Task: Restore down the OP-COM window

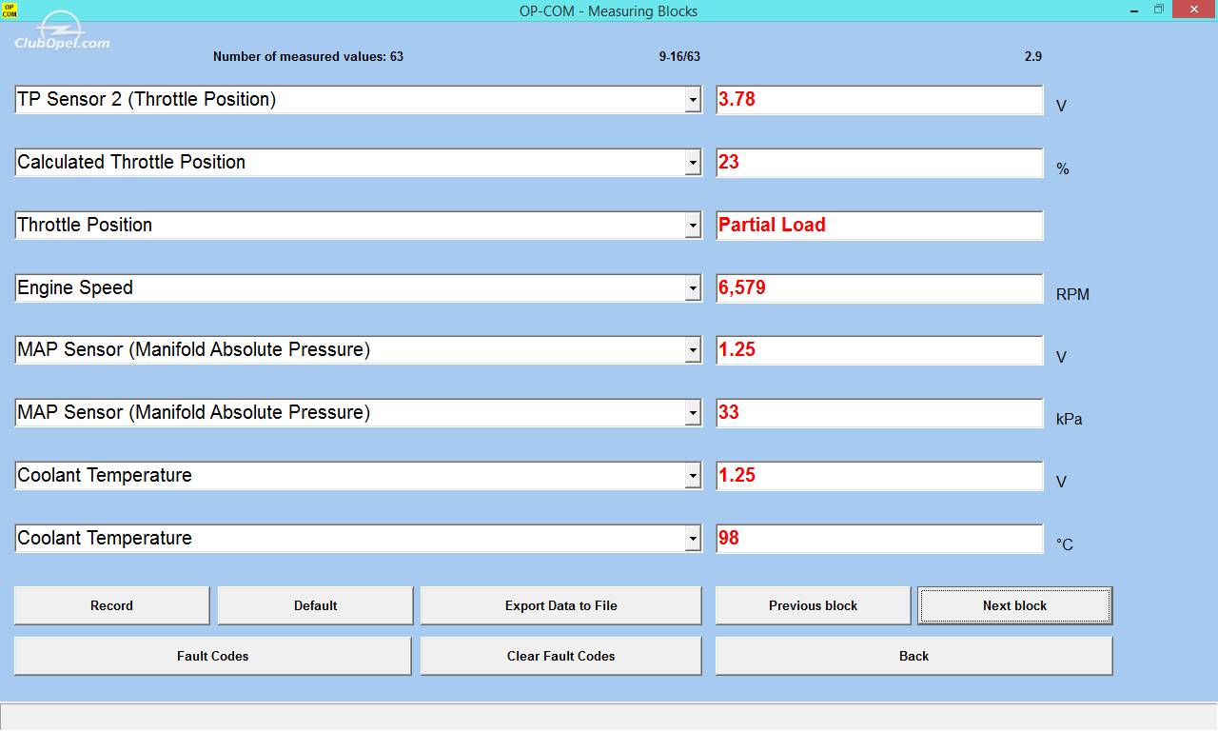Action: click(x=1159, y=10)
